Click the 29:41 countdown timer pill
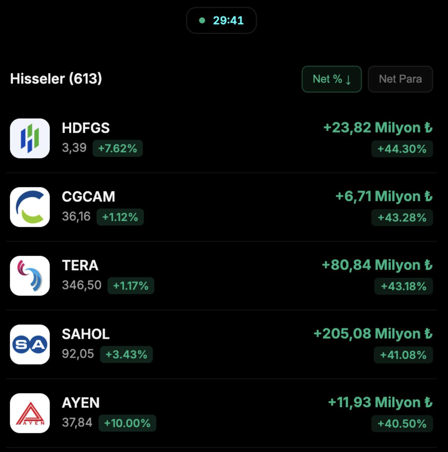The height and width of the screenshot is (452, 448). (221, 21)
